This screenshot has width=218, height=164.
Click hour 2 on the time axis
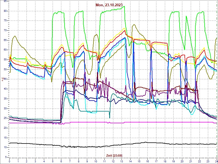pyautogui.click(x=26, y=161)
